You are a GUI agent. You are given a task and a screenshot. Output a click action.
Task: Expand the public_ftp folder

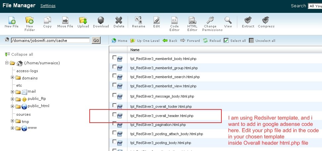click(x=13, y=99)
